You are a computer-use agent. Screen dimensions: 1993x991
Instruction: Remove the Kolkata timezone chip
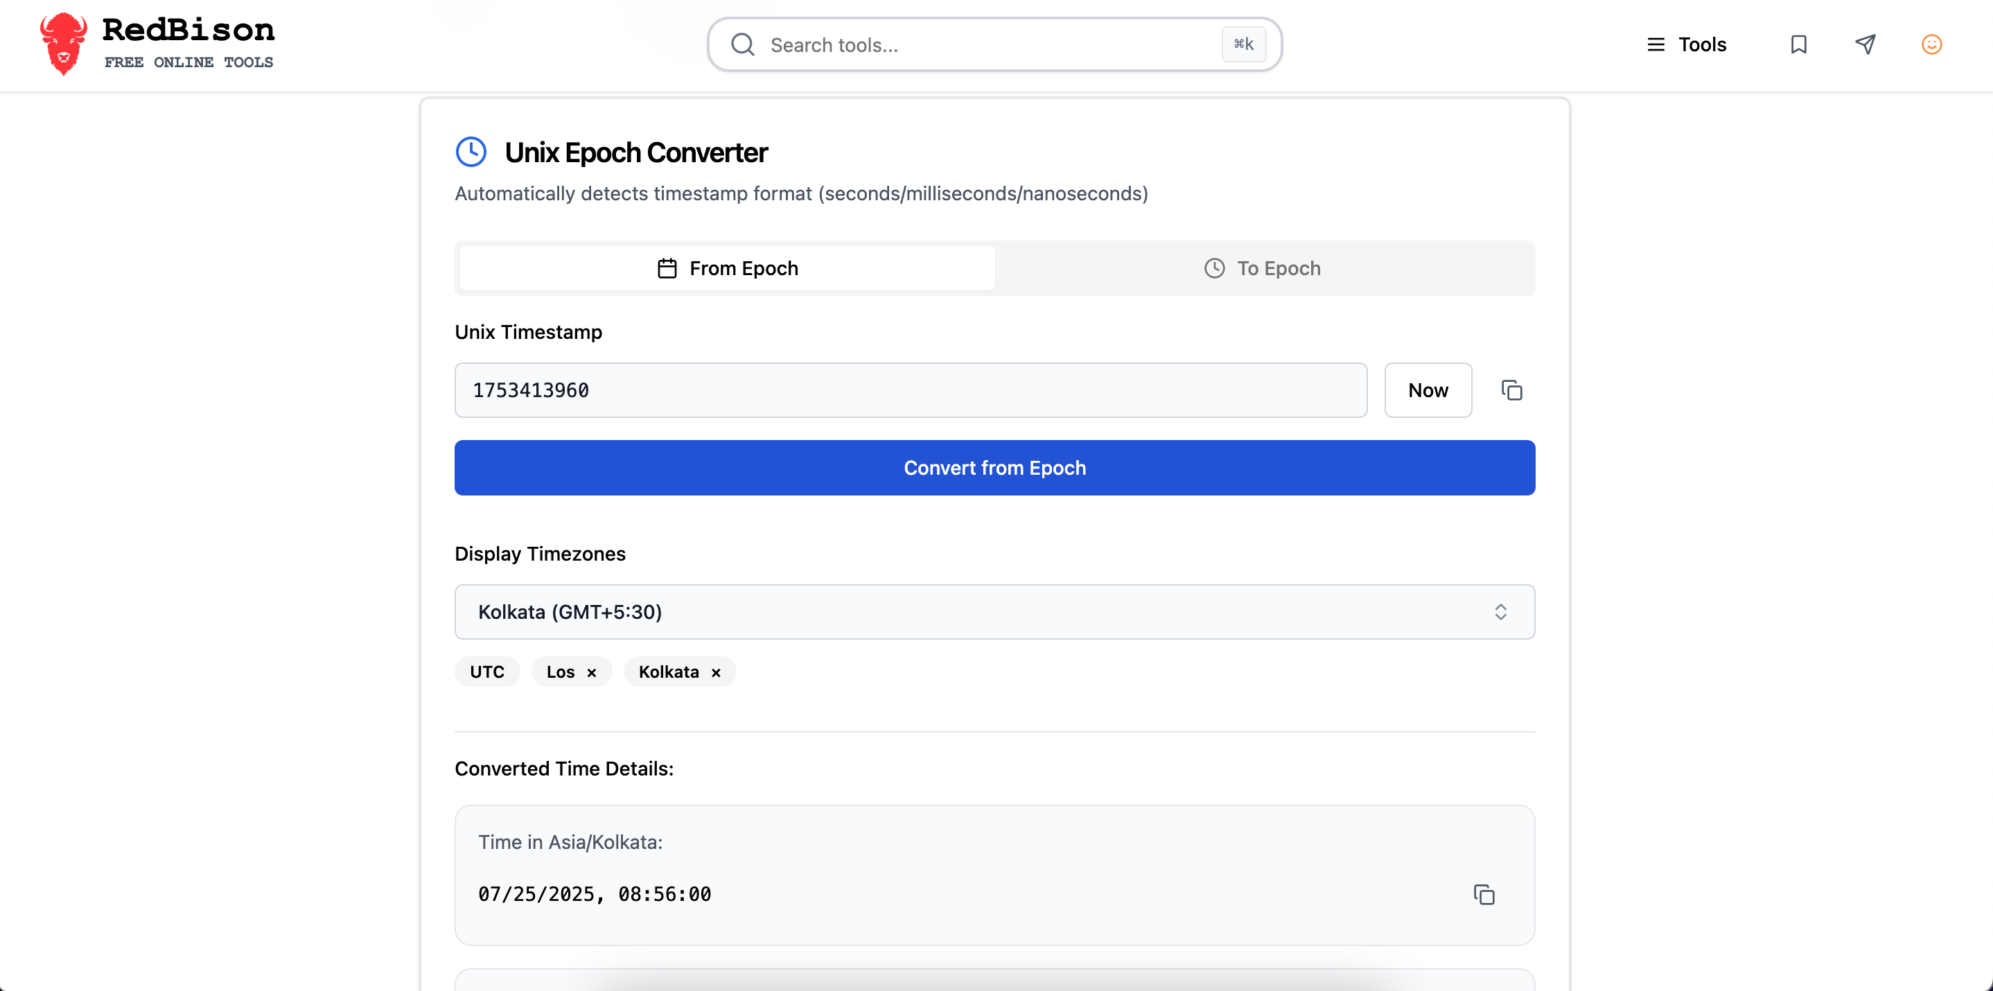pyautogui.click(x=716, y=673)
